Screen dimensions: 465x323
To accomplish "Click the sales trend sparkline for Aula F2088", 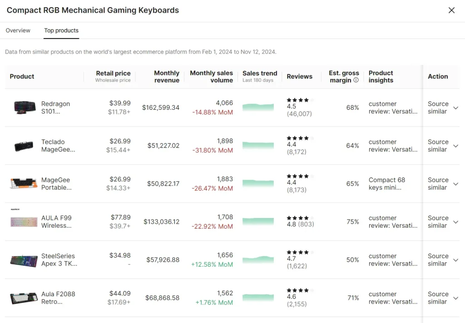I will pyautogui.click(x=258, y=298).
